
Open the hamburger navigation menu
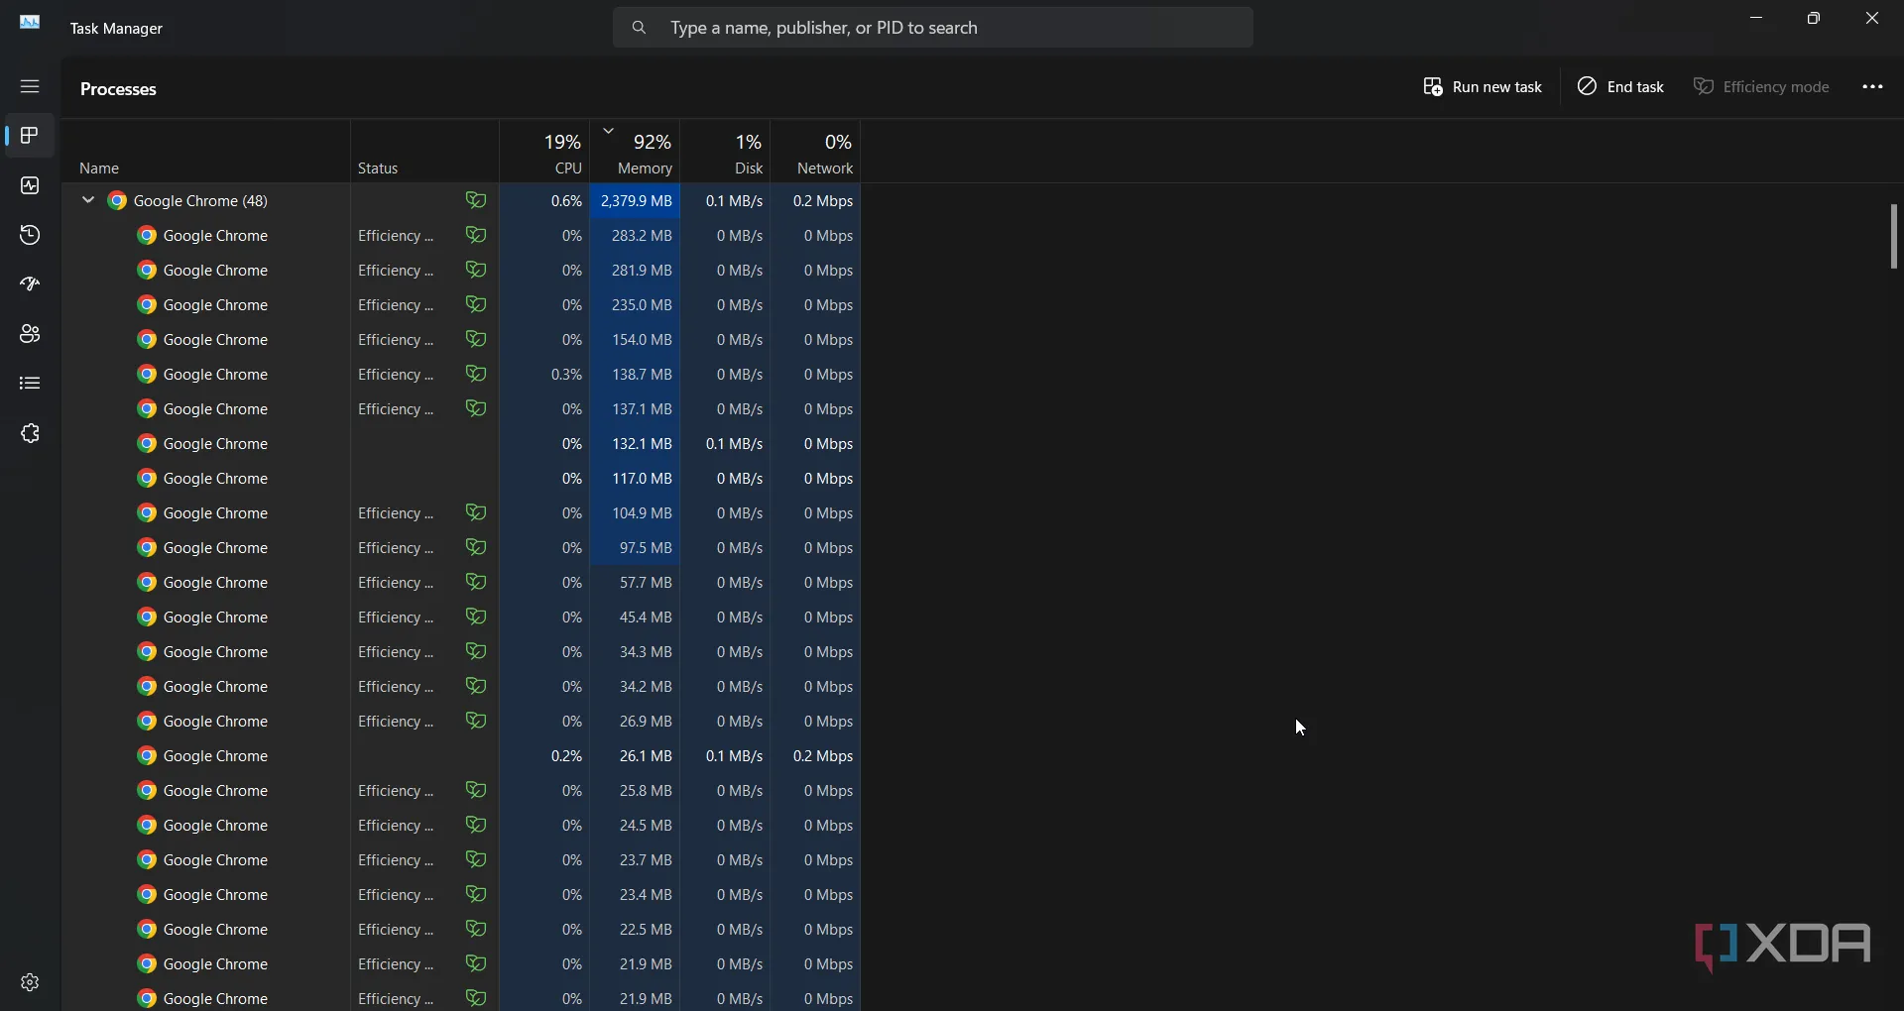click(30, 86)
